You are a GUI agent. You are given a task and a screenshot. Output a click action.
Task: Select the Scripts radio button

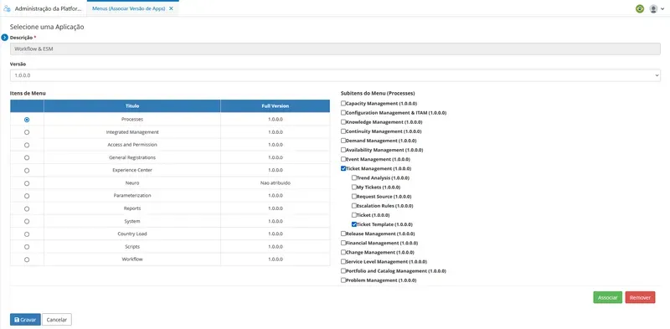click(x=27, y=246)
